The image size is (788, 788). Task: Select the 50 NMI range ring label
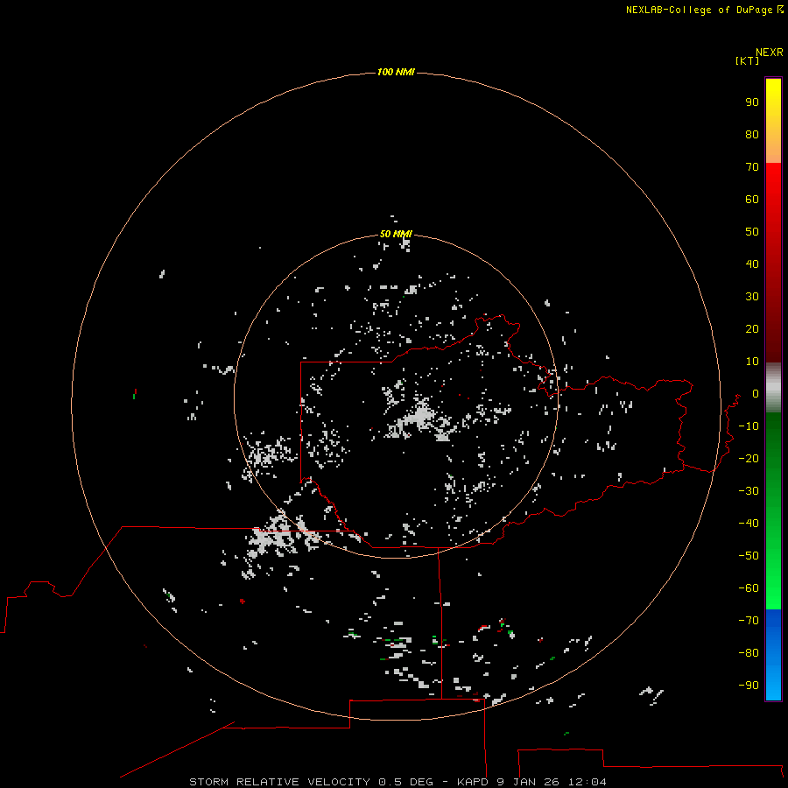point(396,234)
